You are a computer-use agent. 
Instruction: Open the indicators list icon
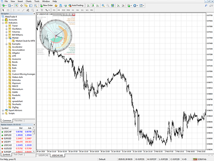click(x=128, y=5)
